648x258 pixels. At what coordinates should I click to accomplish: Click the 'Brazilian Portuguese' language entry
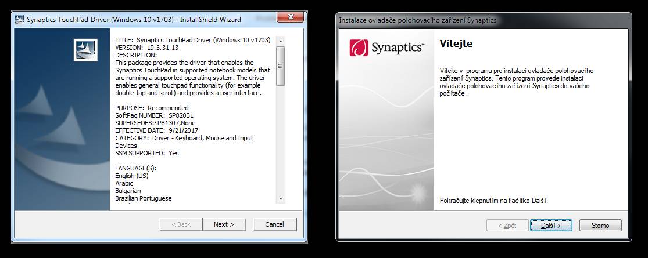coord(144,198)
